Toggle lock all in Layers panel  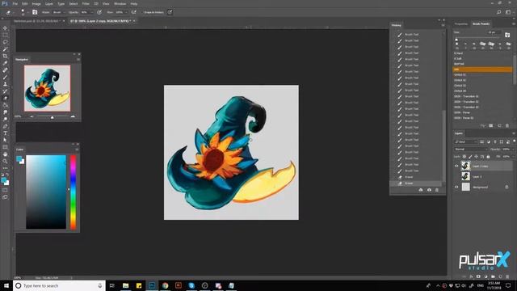pyautogui.click(x=488, y=156)
